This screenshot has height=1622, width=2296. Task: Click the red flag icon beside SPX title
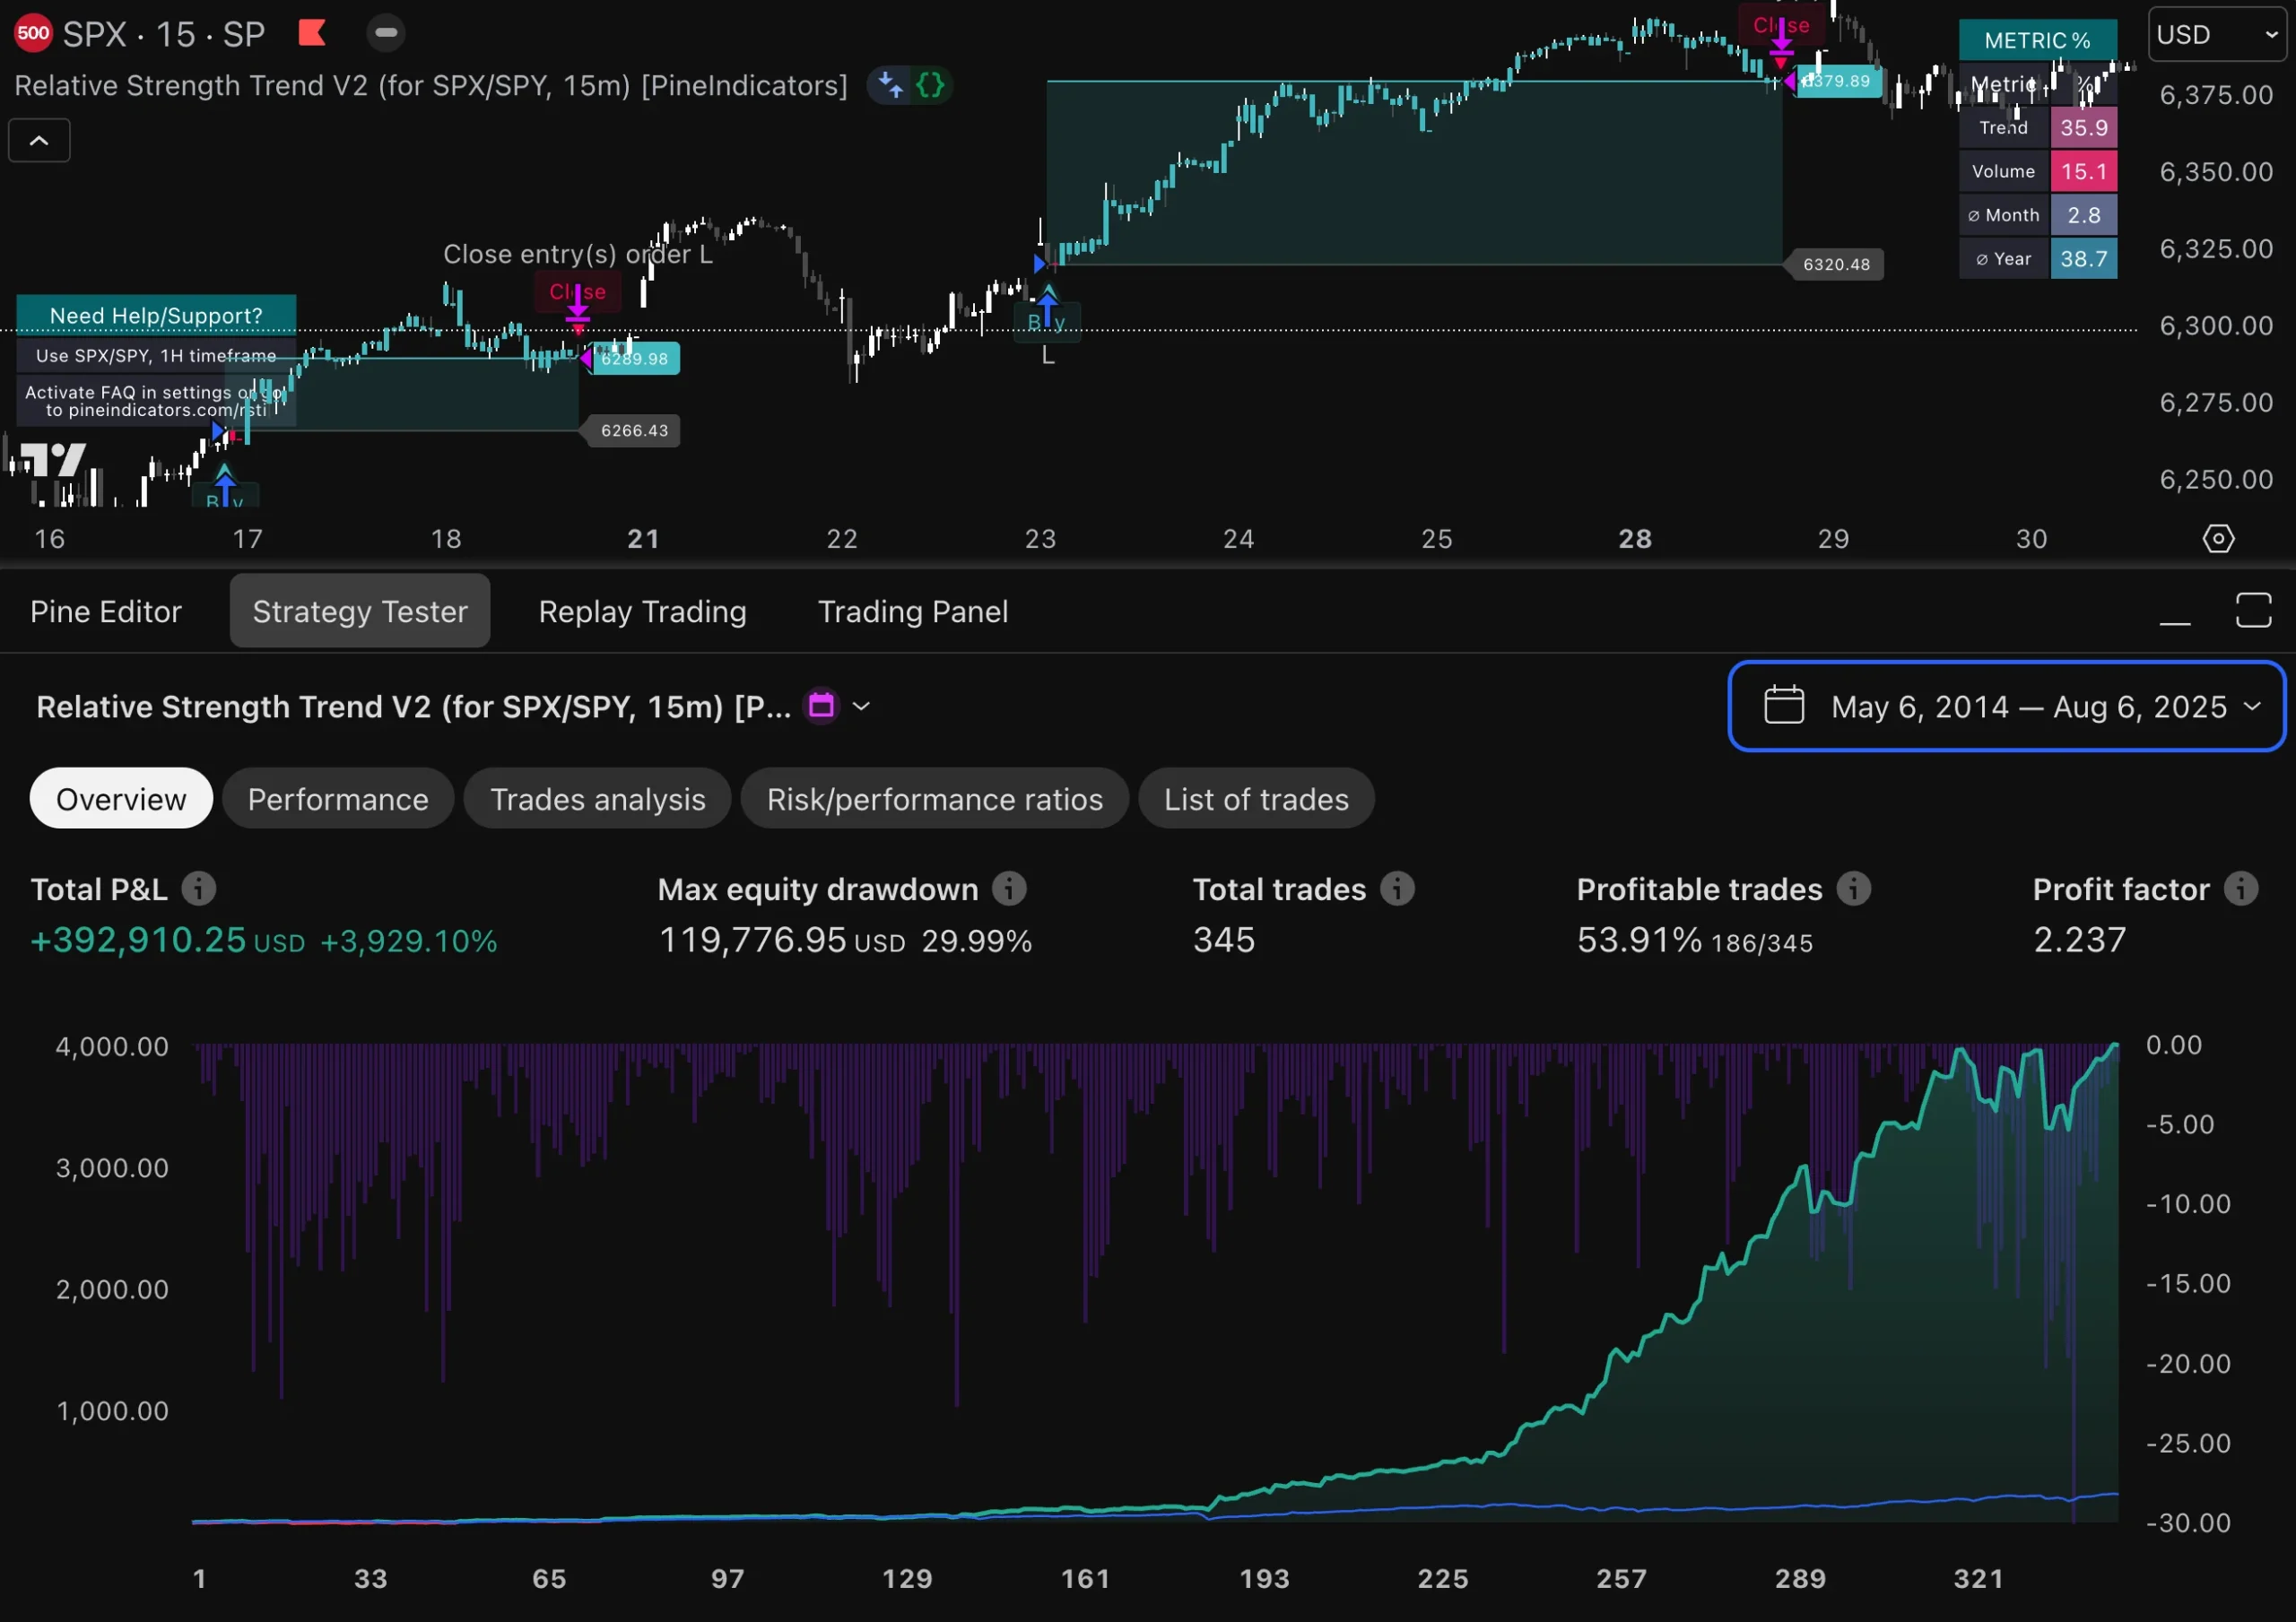click(312, 33)
